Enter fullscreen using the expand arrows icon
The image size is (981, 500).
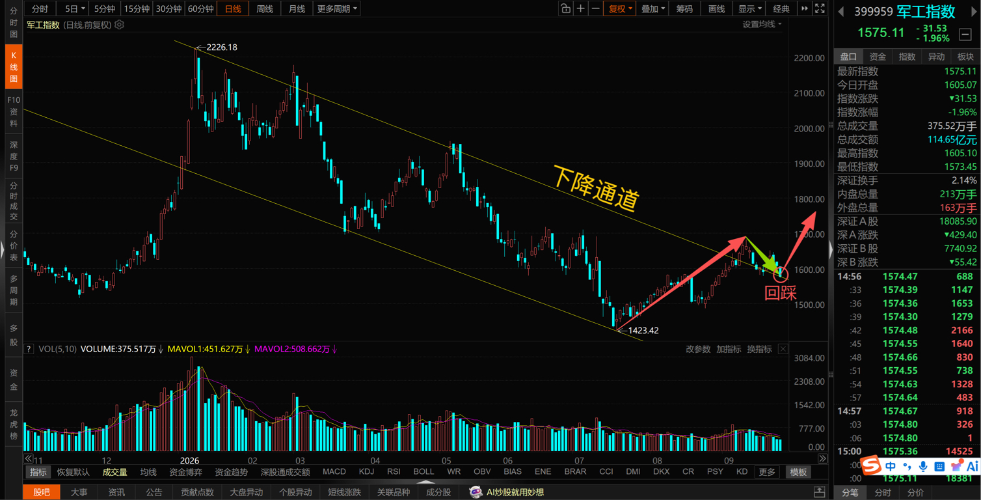click(820, 8)
